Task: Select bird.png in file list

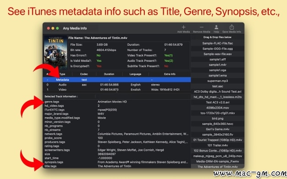Action: 217,118
